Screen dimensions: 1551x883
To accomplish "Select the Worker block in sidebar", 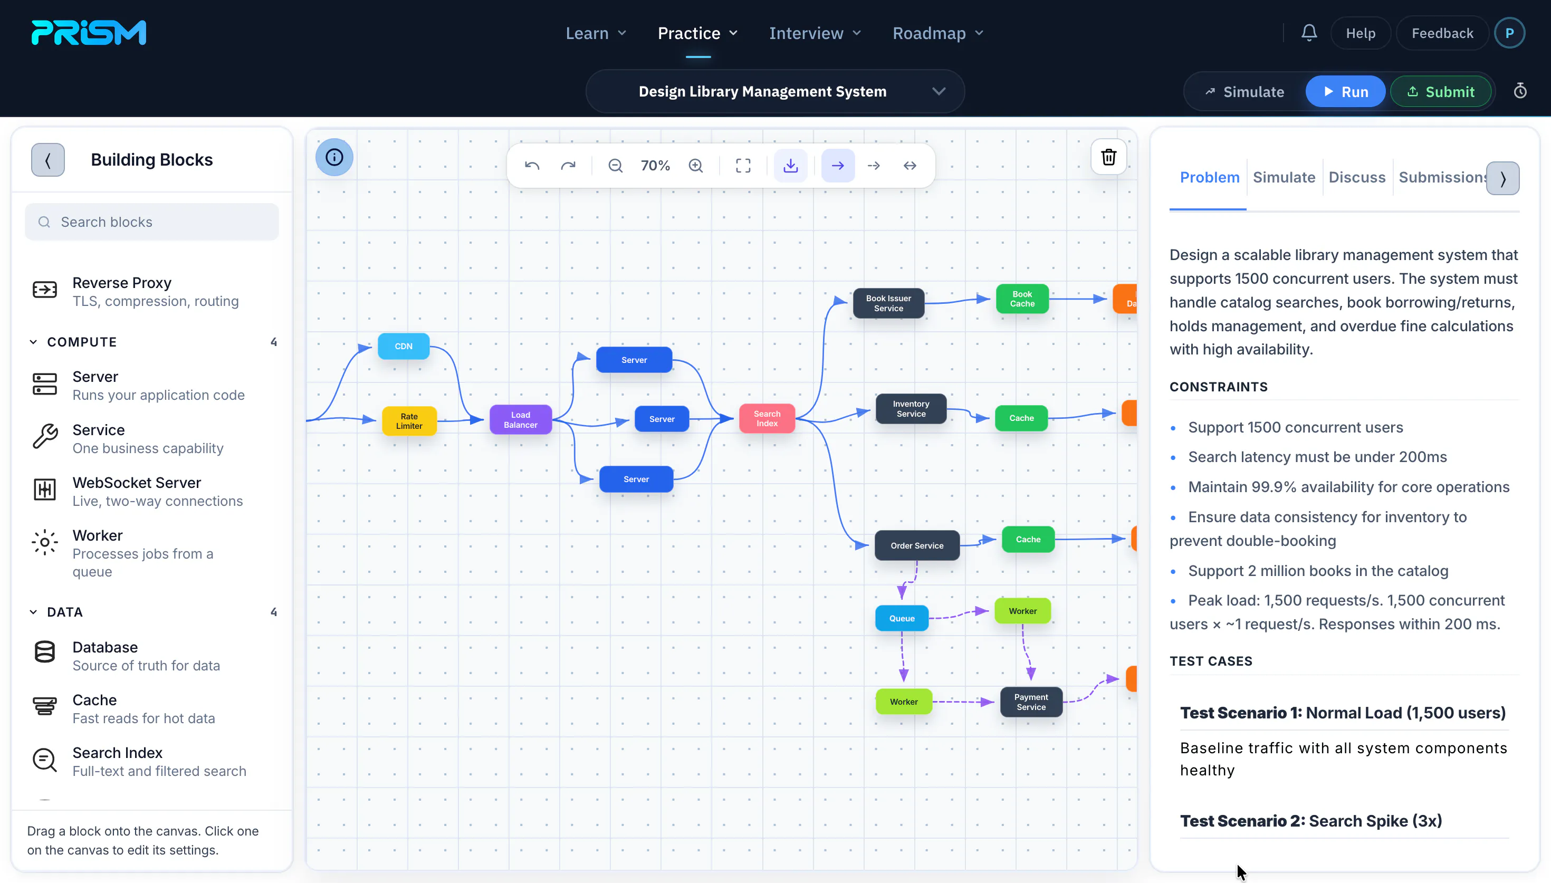I will click(151, 553).
